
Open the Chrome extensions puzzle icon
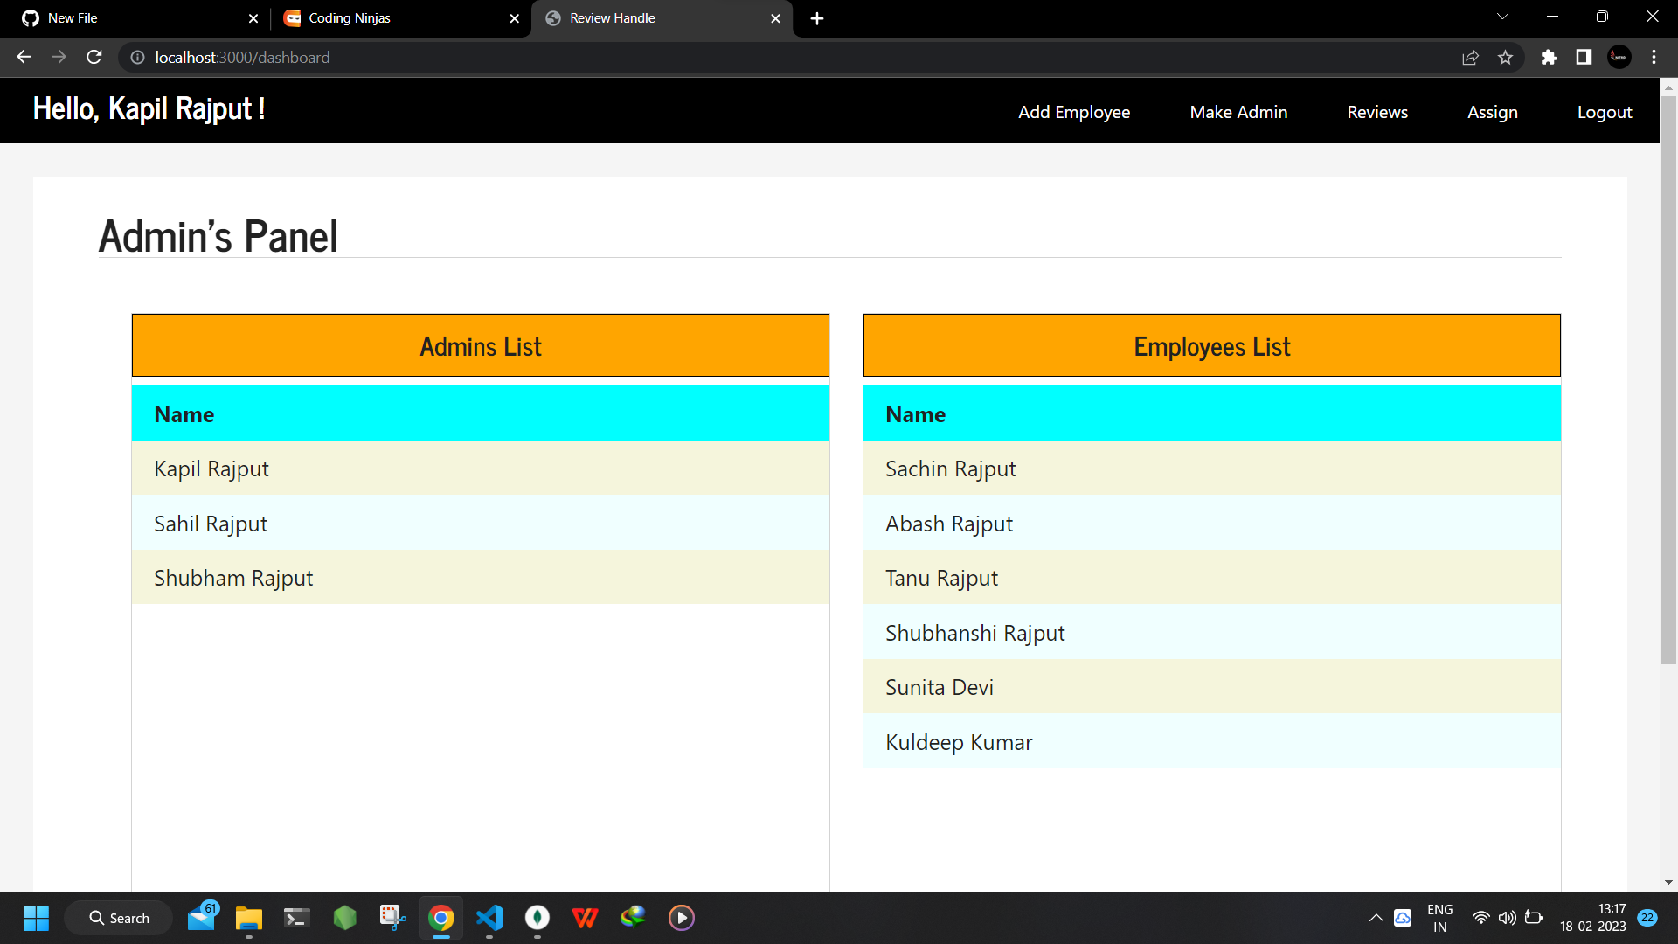pos(1549,57)
